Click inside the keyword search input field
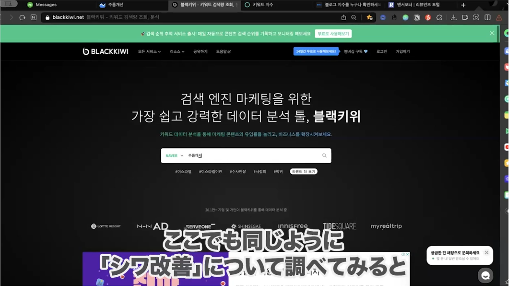 pos(251,156)
